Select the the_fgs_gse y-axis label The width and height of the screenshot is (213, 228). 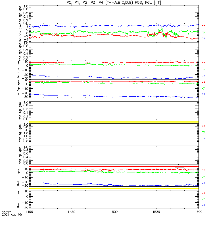click(x=18, y=89)
